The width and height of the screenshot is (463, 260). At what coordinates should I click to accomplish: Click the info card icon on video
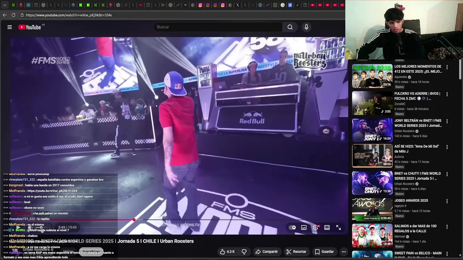click(x=340, y=44)
